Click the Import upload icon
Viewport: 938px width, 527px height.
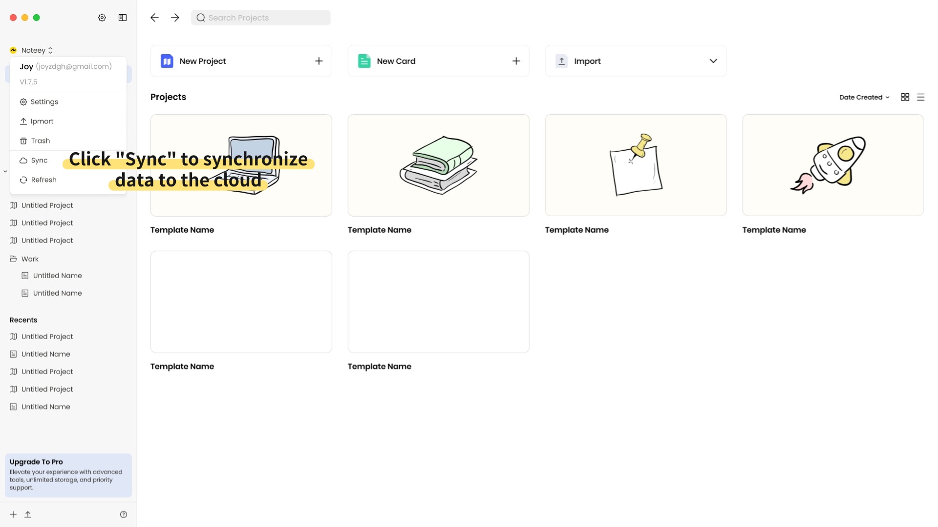(x=562, y=61)
